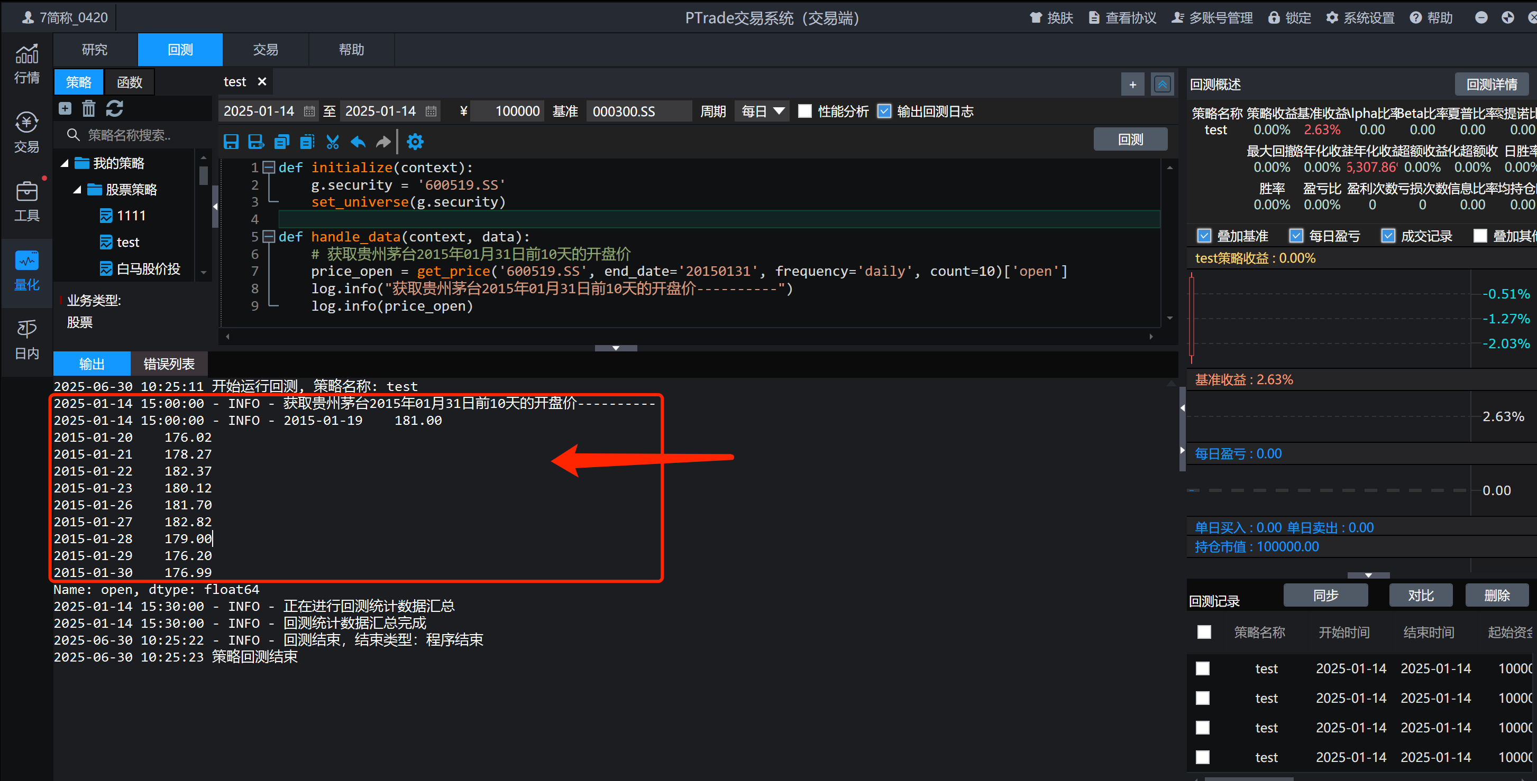
Task: Collapse the 股票策略 folder arrow
Action: click(x=78, y=190)
